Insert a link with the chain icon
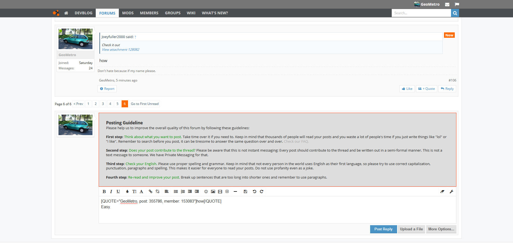The image size is (513, 243). tap(150, 191)
